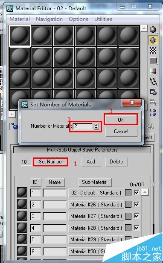
Task: Click the Set Number of Materials dialog logo
Action: coord(25,105)
